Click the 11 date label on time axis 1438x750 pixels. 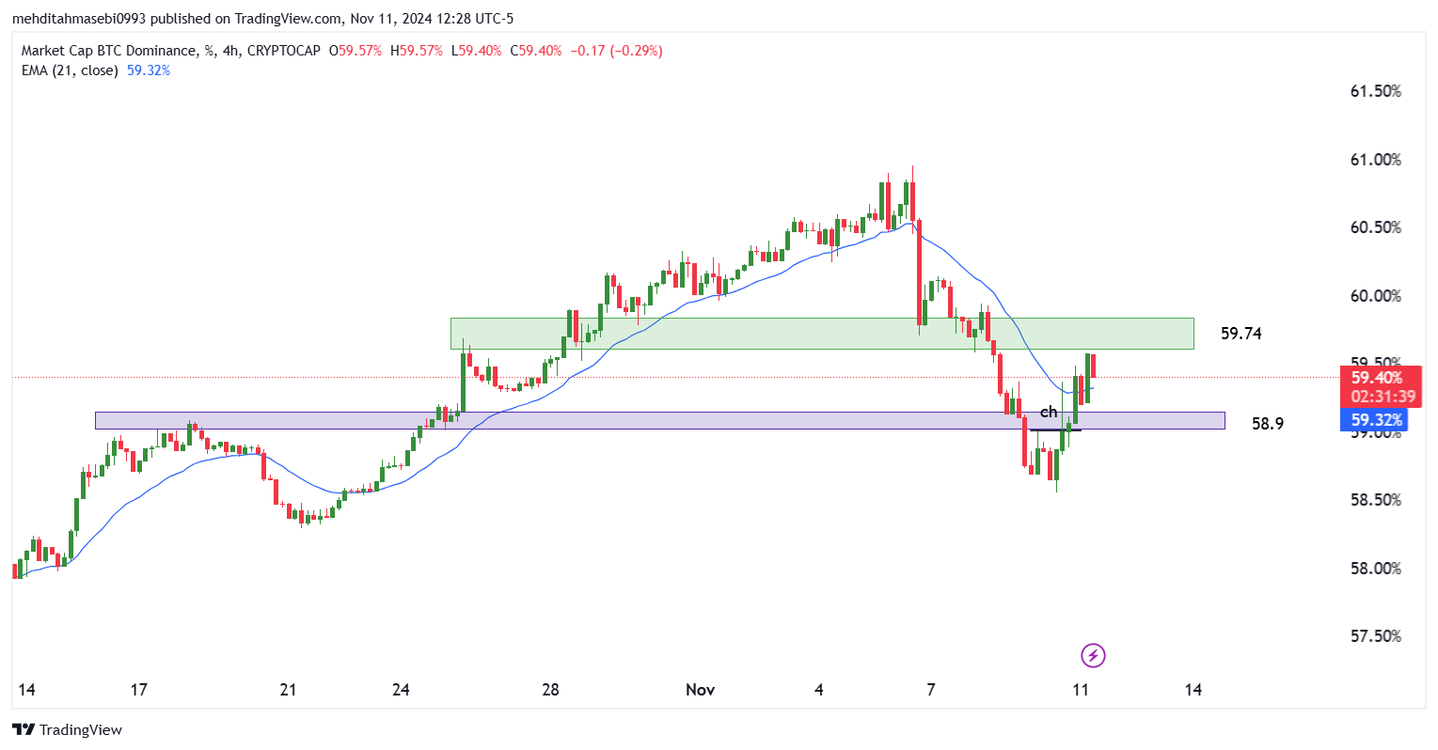pos(1081,690)
